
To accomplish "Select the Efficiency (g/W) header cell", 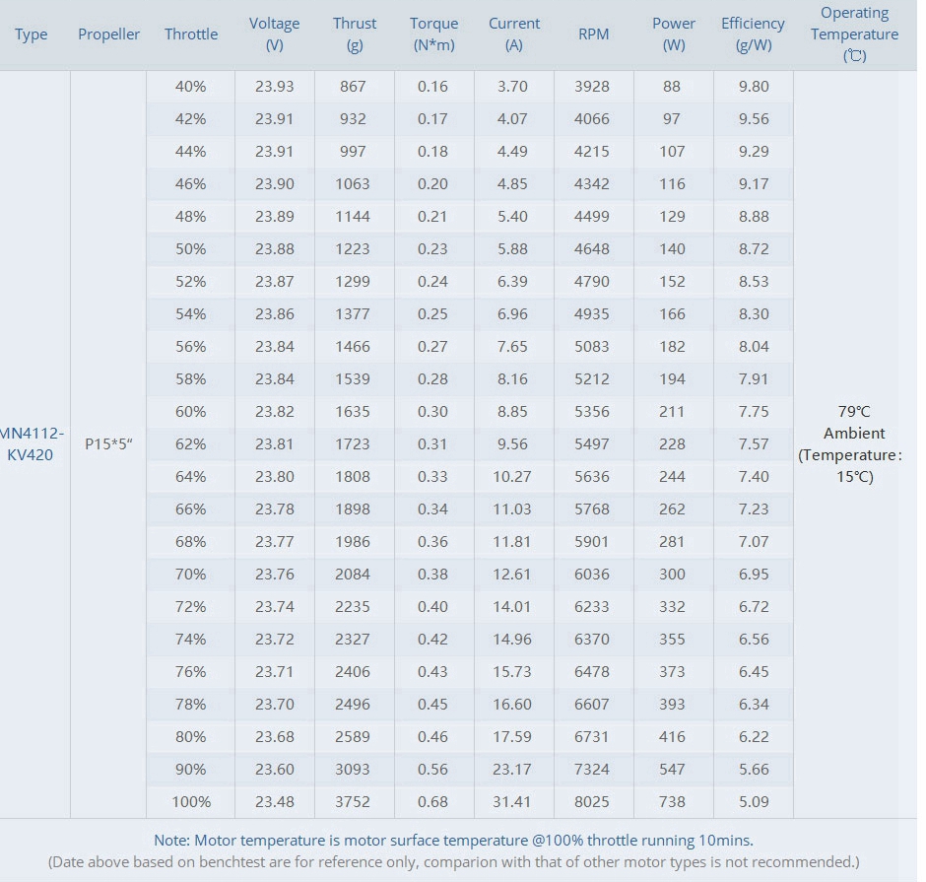I will pos(753,34).
